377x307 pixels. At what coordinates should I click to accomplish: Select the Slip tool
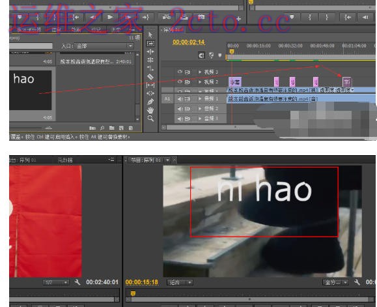[150, 85]
